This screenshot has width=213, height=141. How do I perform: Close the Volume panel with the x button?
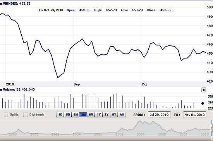204,90
